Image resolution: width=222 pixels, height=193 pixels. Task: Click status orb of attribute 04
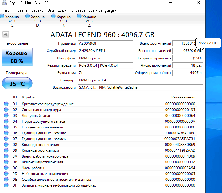[6, 121]
